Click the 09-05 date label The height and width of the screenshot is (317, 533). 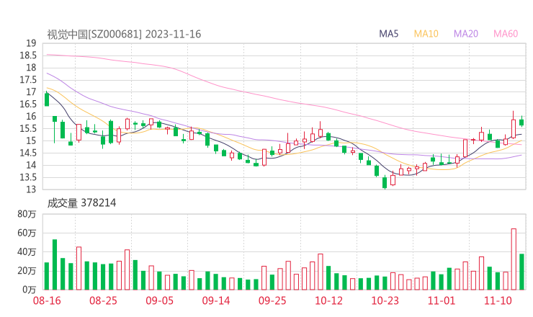[x=159, y=300]
